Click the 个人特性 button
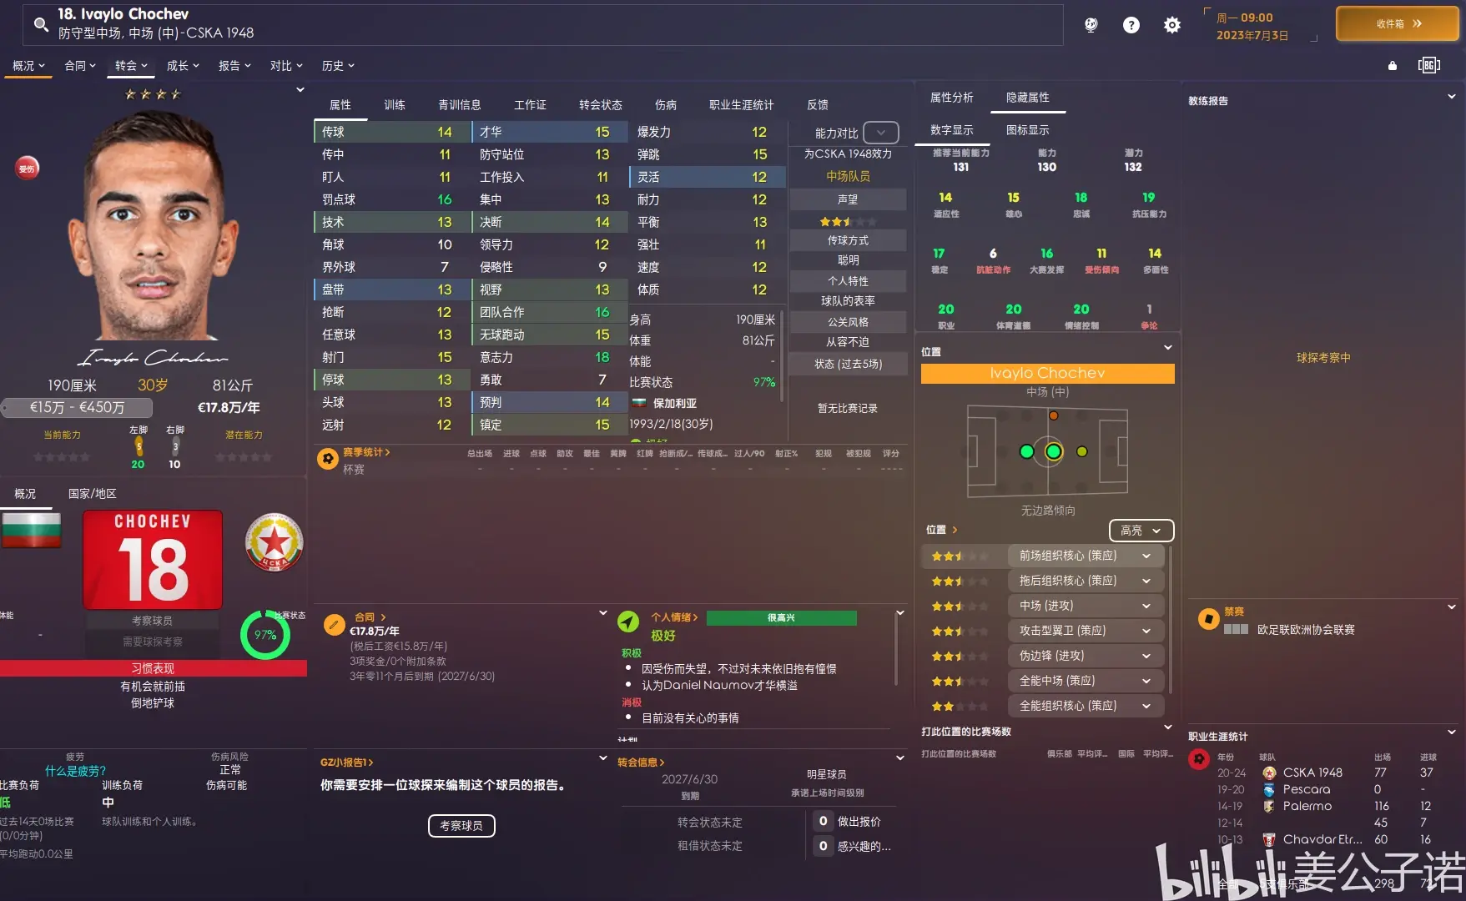 848,281
